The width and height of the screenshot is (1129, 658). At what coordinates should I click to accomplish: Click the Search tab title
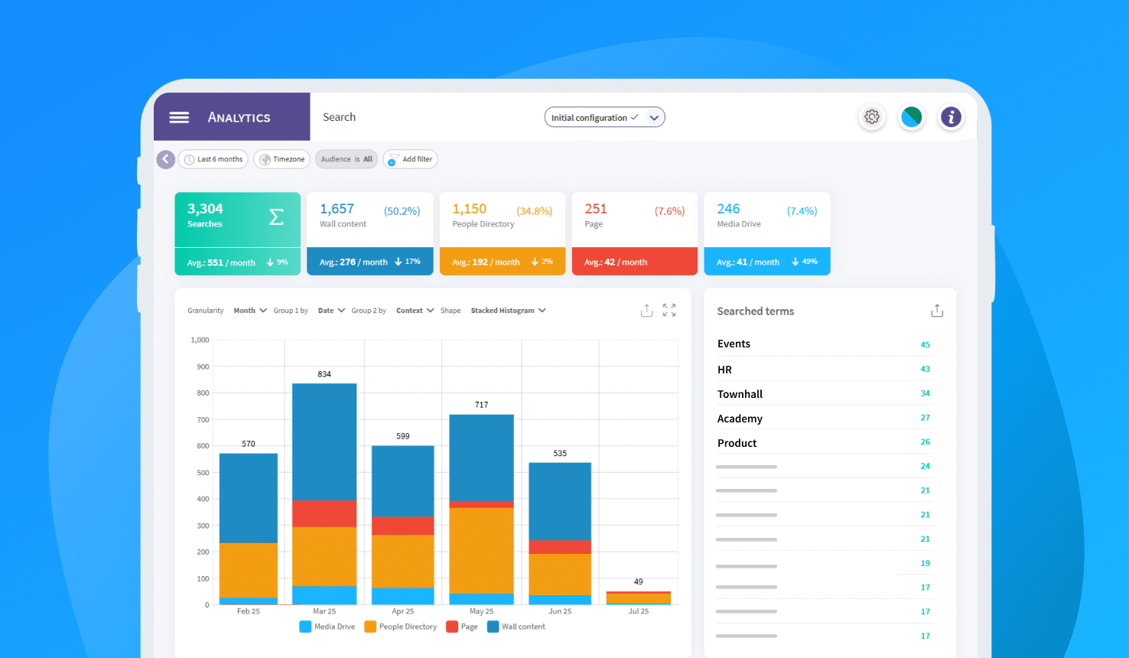tap(339, 117)
